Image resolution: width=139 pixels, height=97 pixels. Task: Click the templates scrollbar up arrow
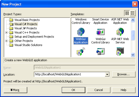coord(133,20)
